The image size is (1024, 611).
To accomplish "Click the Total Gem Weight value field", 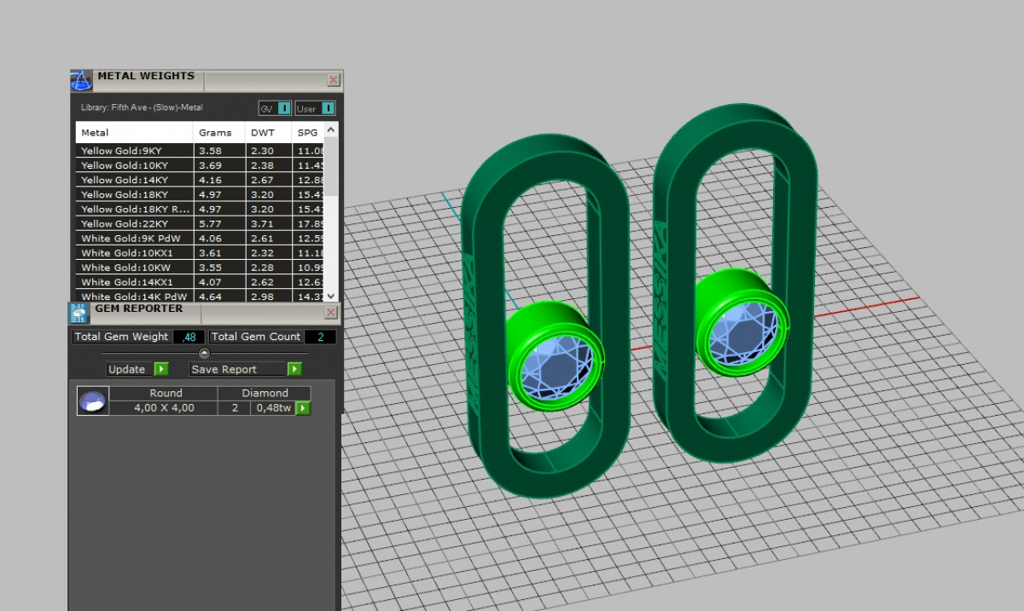I will coord(189,337).
